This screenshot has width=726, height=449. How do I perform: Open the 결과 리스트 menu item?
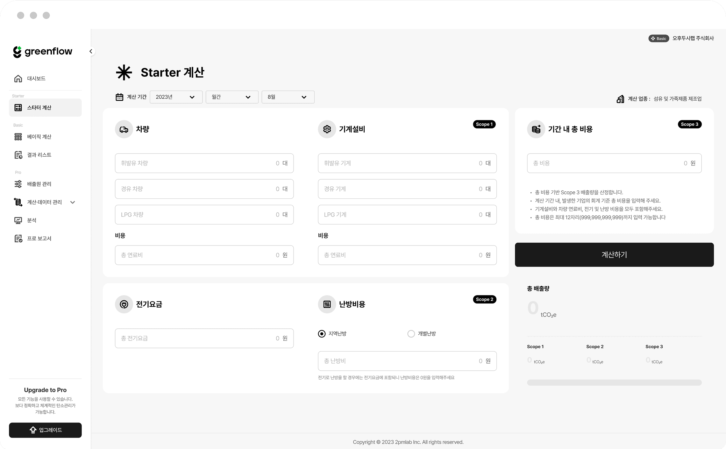pyautogui.click(x=45, y=155)
